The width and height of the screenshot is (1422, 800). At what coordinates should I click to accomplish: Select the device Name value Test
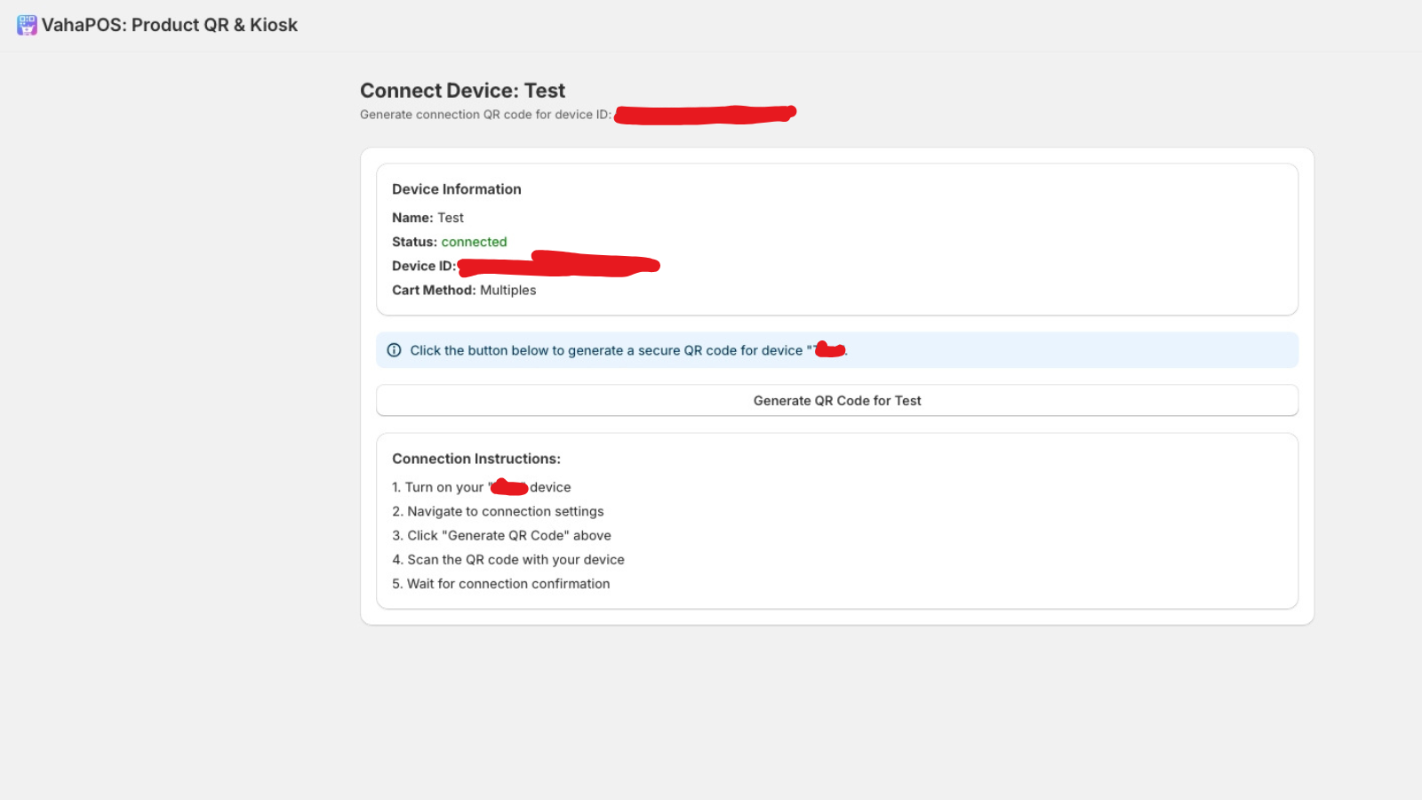(x=451, y=217)
